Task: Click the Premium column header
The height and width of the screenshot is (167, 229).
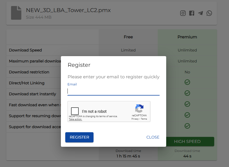Action: click(x=187, y=37)
